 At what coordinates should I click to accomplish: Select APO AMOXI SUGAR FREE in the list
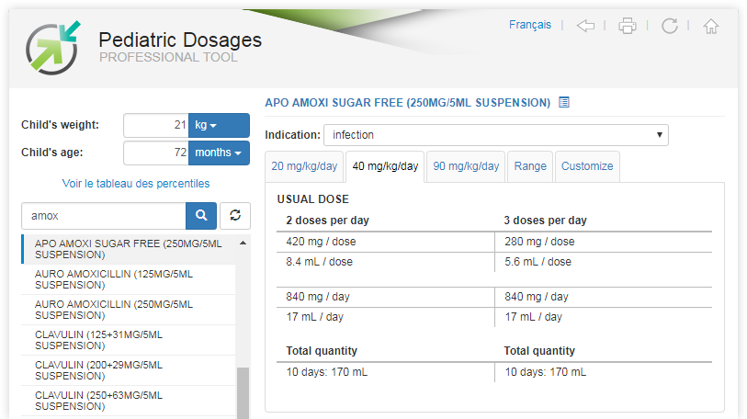[x=128, y=249]
